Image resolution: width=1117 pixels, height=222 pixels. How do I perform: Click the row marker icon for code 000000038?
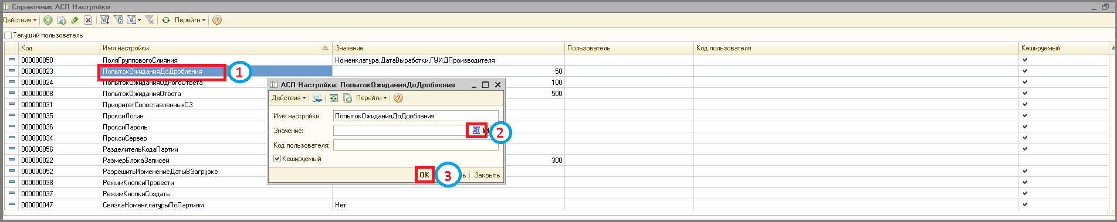tap(12, 182)
